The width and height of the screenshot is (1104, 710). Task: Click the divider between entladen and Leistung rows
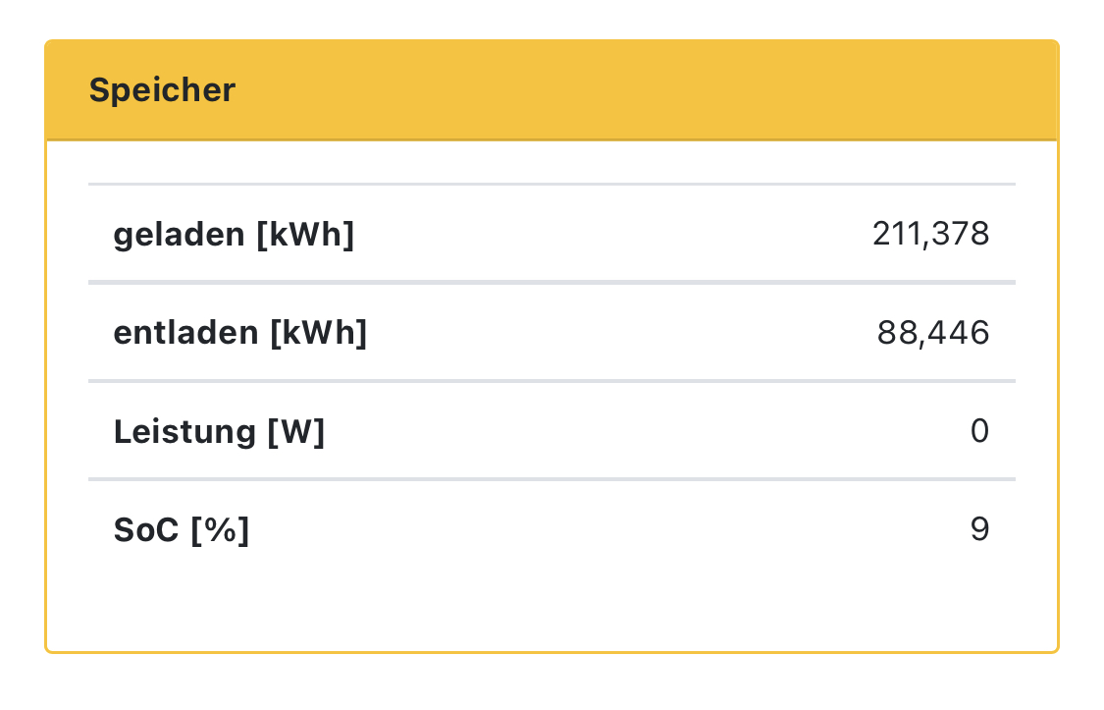pos(552,381)
